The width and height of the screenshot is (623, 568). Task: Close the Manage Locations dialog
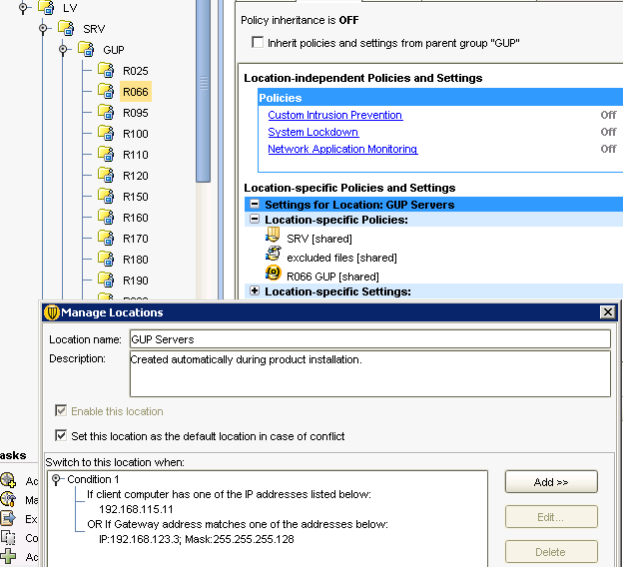tap(607, 312)
